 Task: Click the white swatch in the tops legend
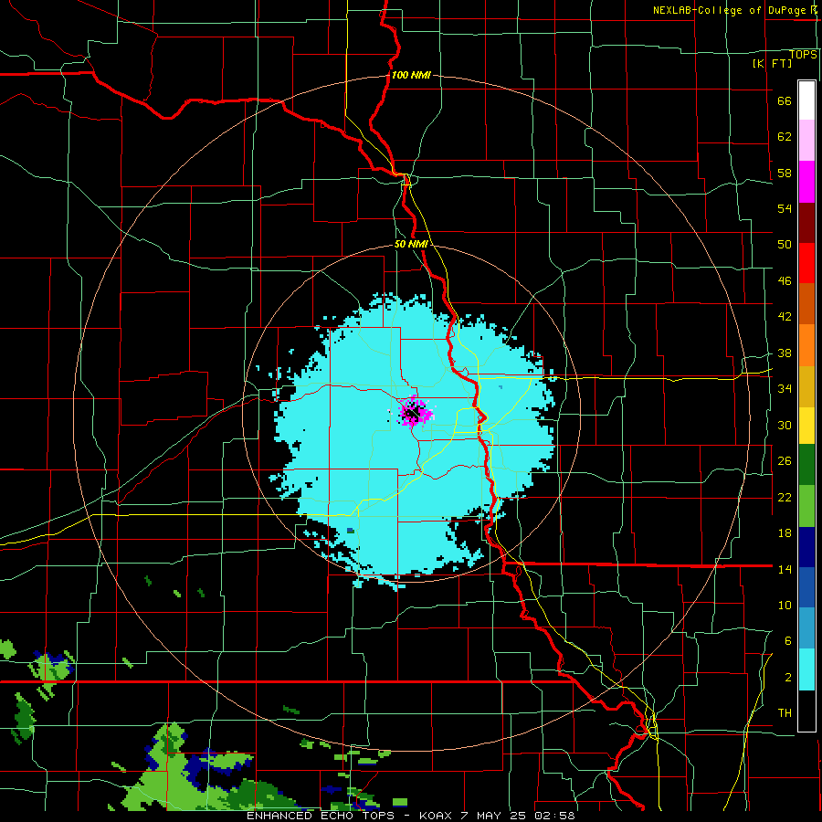coord(806,100)
